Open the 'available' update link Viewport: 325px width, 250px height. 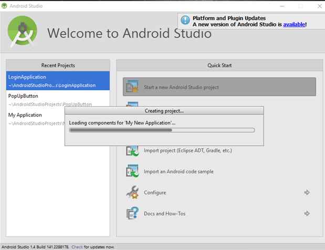tap(294, 25)
